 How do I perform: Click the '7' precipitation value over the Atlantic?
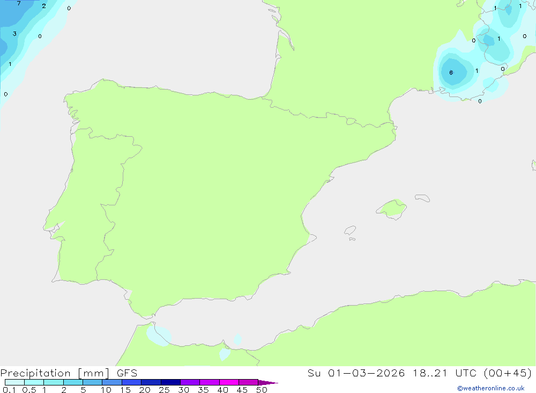[x=19, y=3]
